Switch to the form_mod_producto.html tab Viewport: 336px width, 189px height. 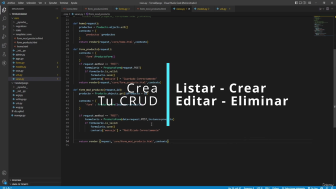[x=153, y=9]
